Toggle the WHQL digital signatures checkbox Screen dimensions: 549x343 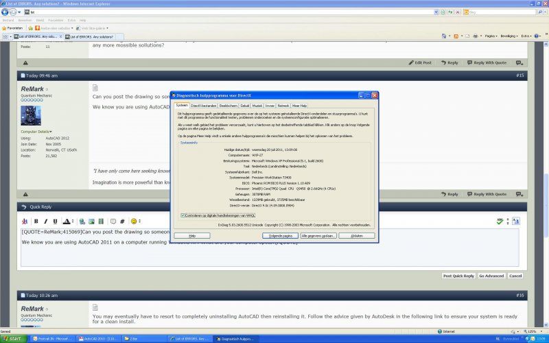(183, 215)
